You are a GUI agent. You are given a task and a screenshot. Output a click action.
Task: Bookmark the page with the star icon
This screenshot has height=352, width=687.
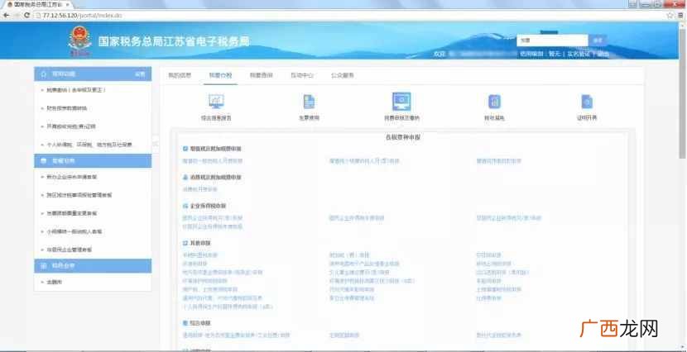(x=670, y=16)
